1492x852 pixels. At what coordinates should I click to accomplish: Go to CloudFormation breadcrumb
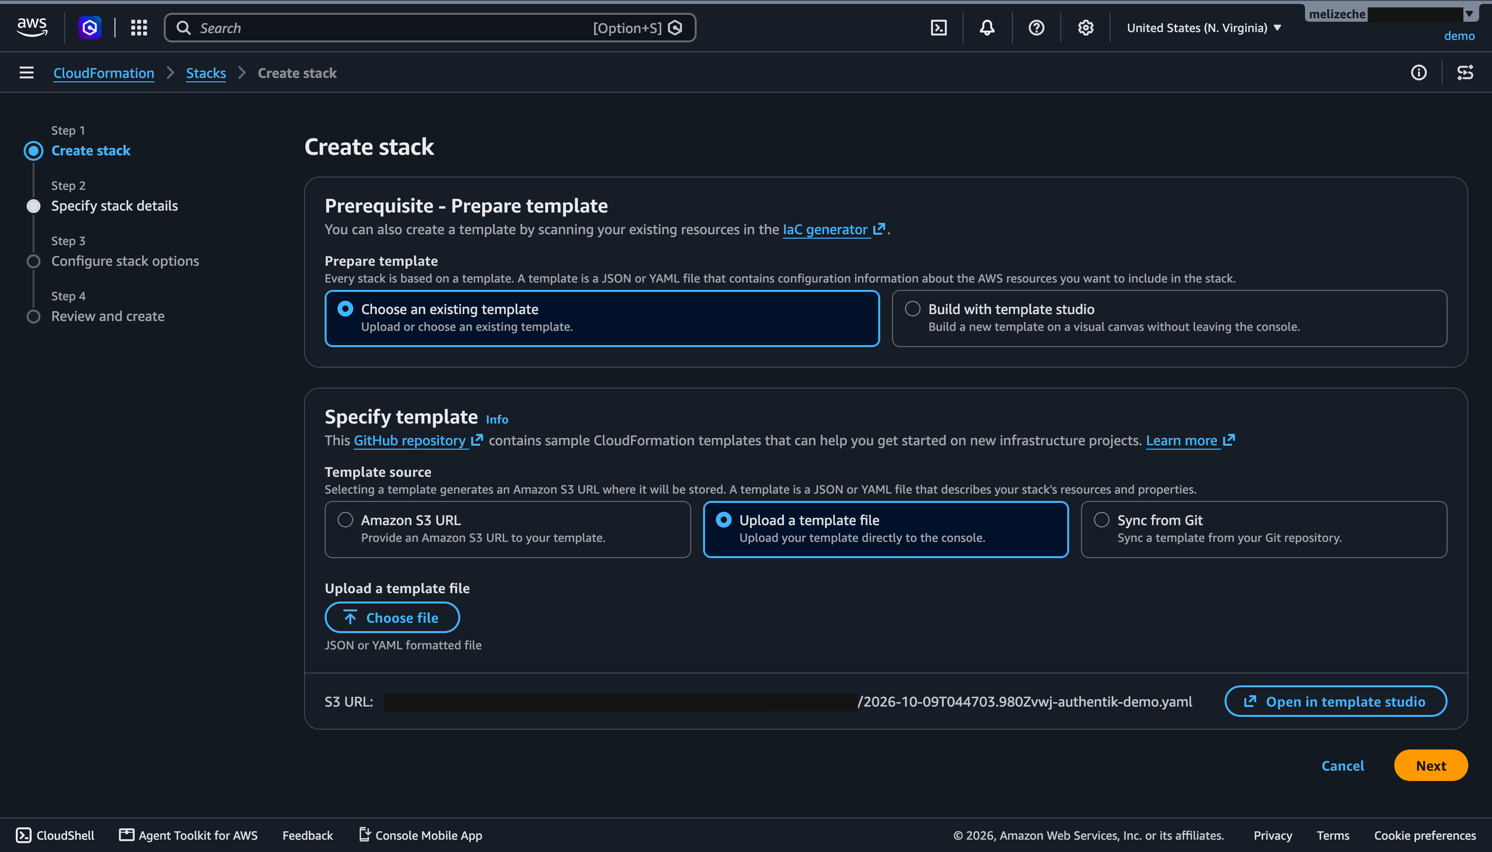(104, 72)
